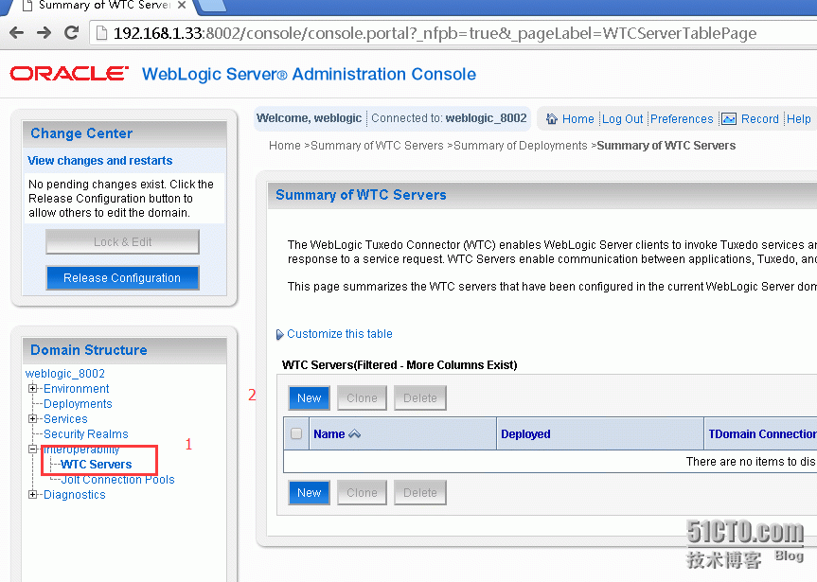Expand the Environment tree node
The image size is (817, 582).
pos(33,388)
